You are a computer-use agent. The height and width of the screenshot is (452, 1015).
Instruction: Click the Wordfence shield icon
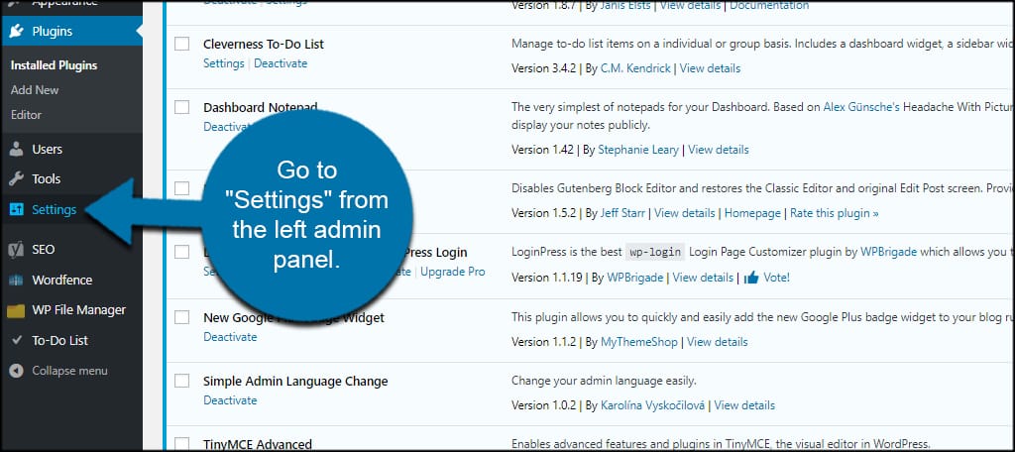point(16,281)
